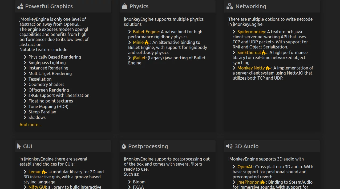Click the Postprocessing flame icon
The width and height of the screenshot is (340, 189).
coord(124,146)
